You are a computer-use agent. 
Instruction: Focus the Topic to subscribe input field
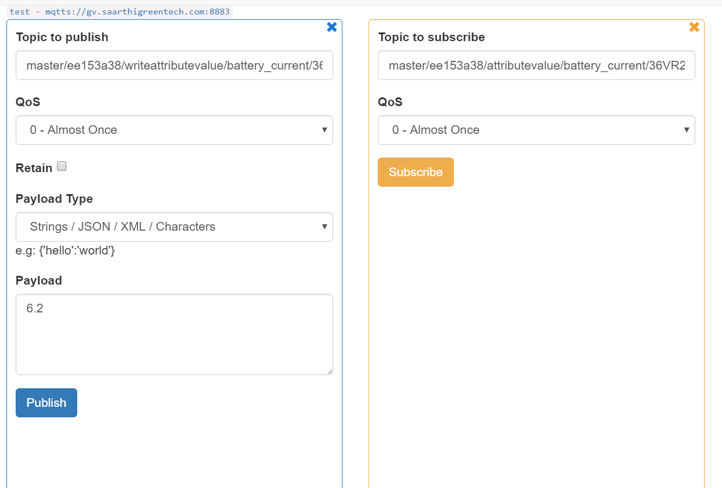536,65
